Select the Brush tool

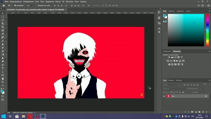click(3, 41)
